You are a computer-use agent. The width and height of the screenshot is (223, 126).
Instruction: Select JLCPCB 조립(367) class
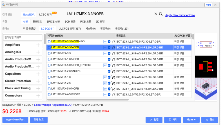pyautogui.click(x=70, y=29)
